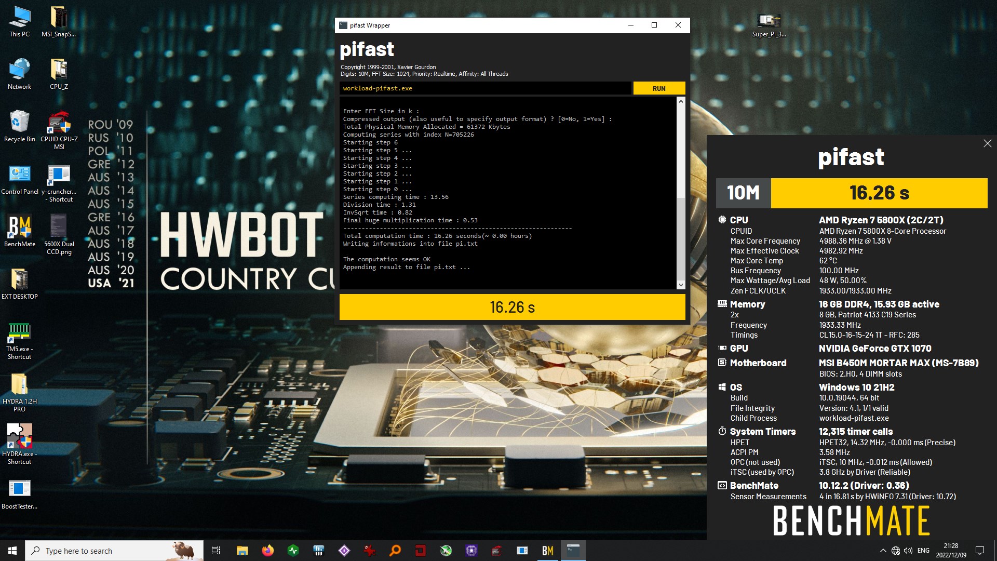Click NVIDIA GeForce GTX 1070 text
The image size is (997, 561).
[875, 349]
